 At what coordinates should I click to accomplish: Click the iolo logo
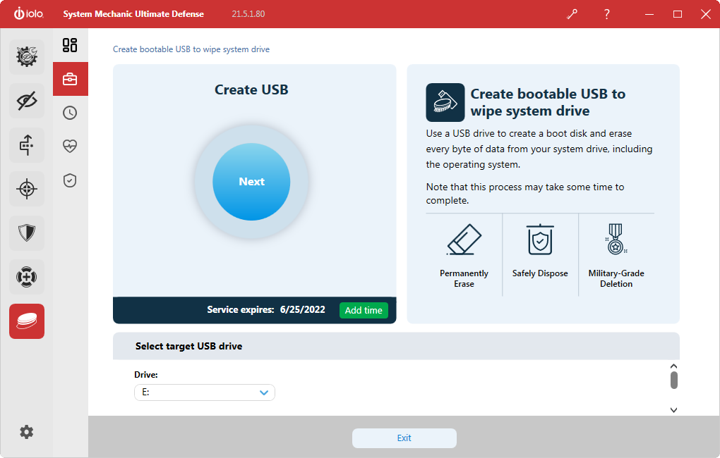coord(28,14)
